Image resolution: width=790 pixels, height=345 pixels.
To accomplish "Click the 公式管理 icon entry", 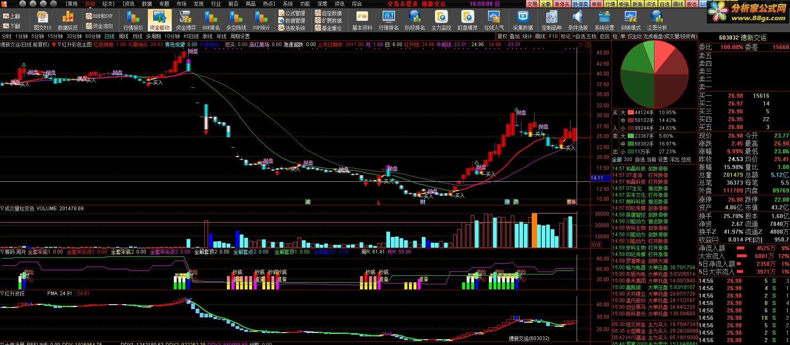I will click(x=292, y=13).
